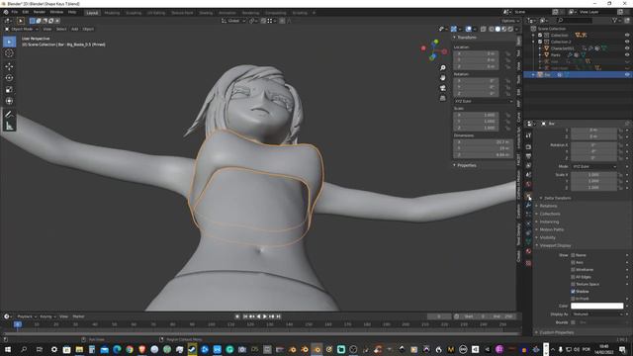
Task: Select the Move tool
Action: pos(9,66)
